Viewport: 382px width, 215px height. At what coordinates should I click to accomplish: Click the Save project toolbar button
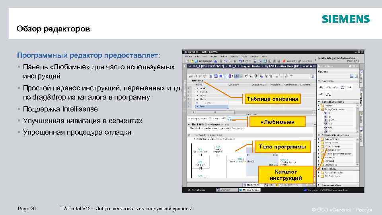coord(203,61)
